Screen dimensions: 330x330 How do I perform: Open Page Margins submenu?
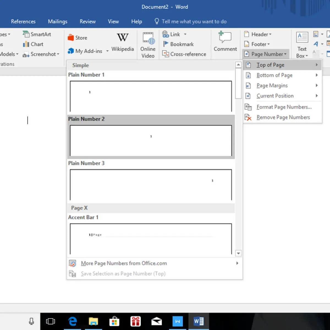(282, 86)
